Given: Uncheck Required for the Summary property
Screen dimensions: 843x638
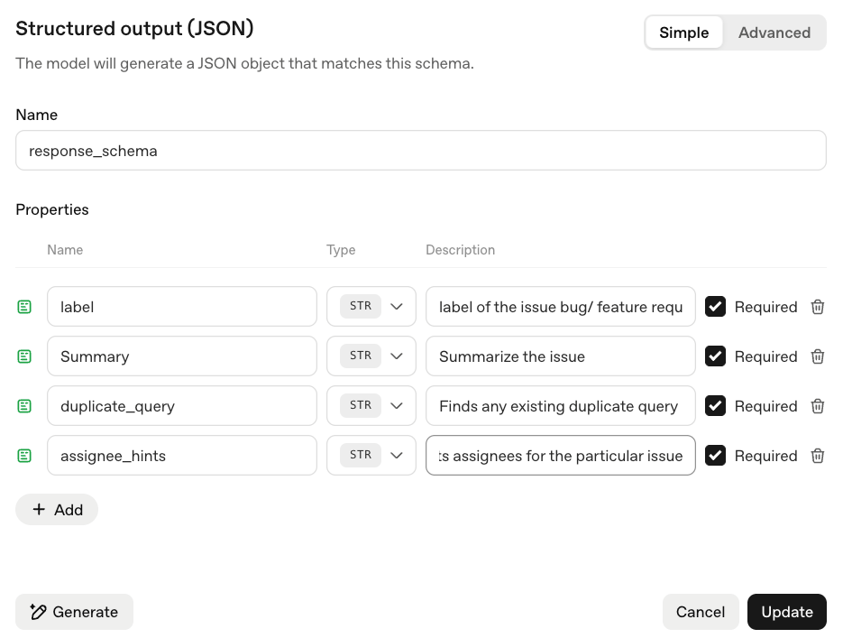Looking at the screenshot, I should click(x=715, y=356).
